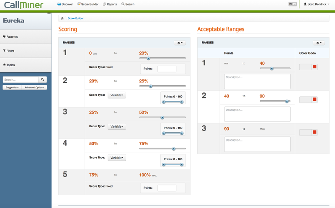Open the Discover menu
Viewport: 335px width, 208px height.
click(x=65, y=4)
